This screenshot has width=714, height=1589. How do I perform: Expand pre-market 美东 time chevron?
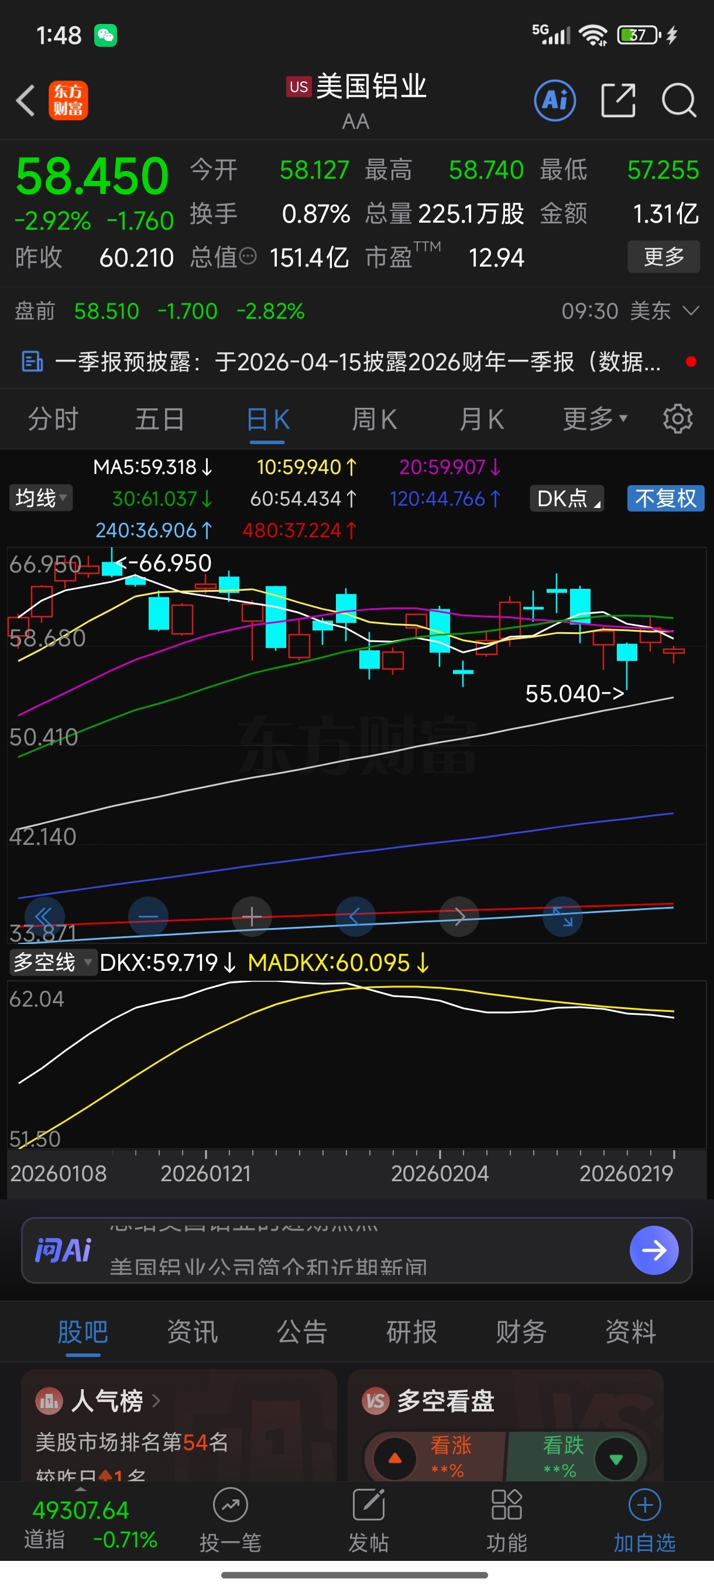coord(691,311)
